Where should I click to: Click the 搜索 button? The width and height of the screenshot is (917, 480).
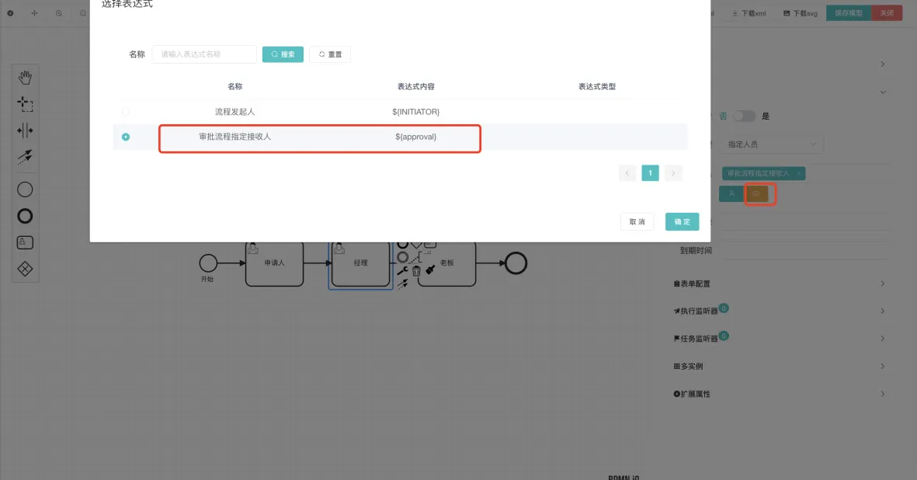pyautogui.click(x=283, y=54)
